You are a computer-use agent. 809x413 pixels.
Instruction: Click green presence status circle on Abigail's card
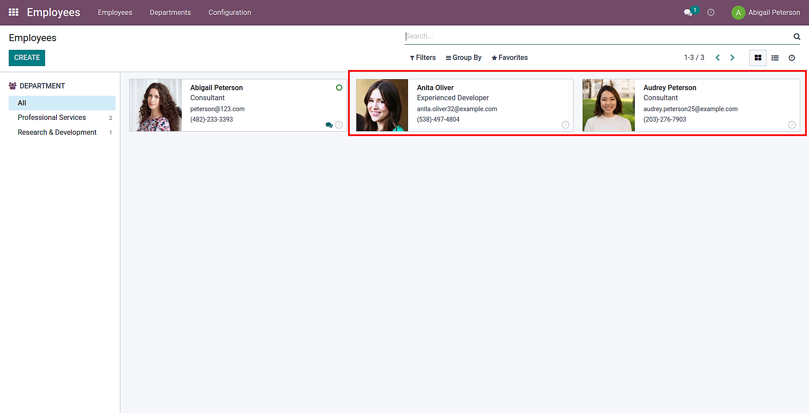pyautogui.click(x=339, y=87)
